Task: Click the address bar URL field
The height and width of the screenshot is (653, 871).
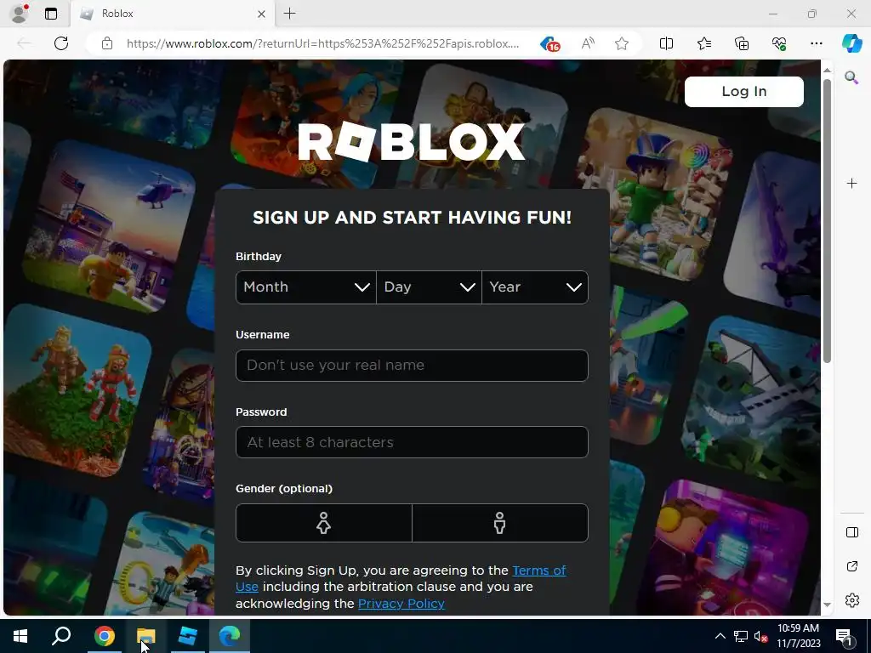Action: (322, 43)
